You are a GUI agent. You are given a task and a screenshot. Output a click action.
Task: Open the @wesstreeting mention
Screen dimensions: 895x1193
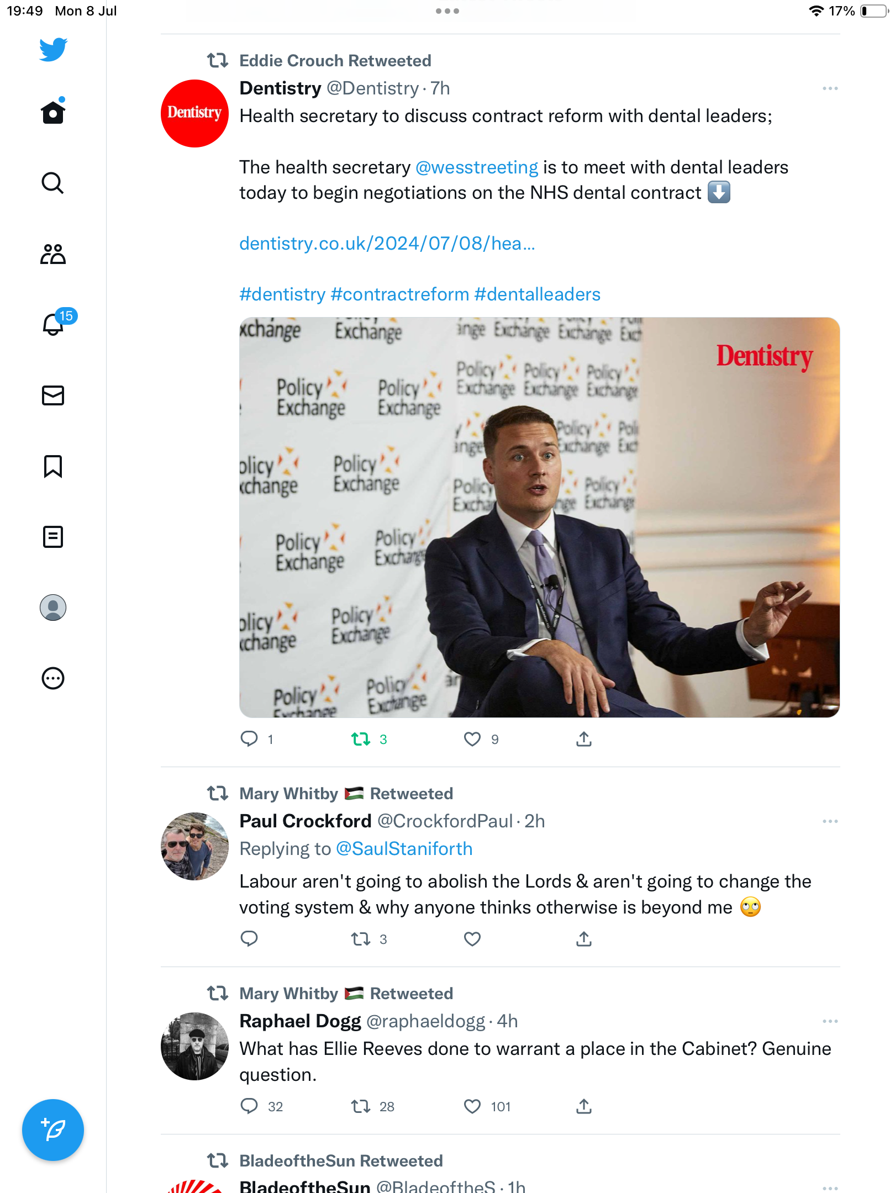tap(476, 167)
